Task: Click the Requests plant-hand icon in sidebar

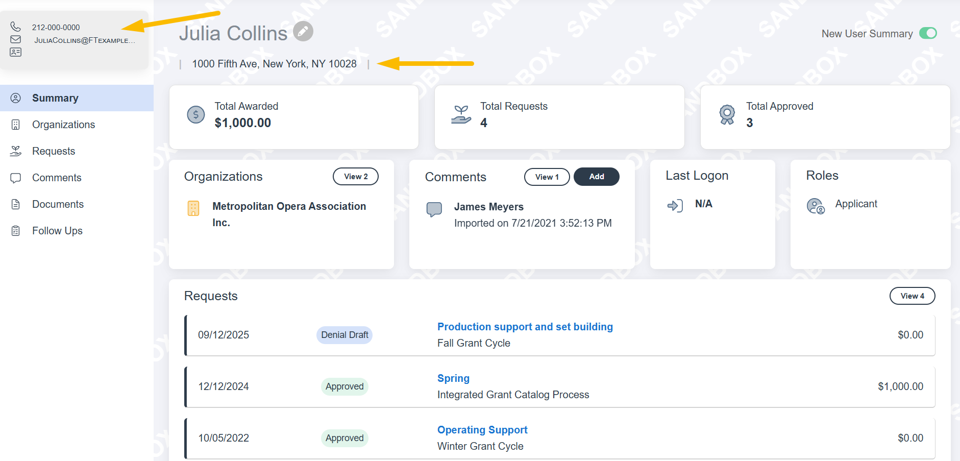Action: click(x=16, y=151)
